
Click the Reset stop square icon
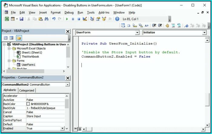click(79, 19)
